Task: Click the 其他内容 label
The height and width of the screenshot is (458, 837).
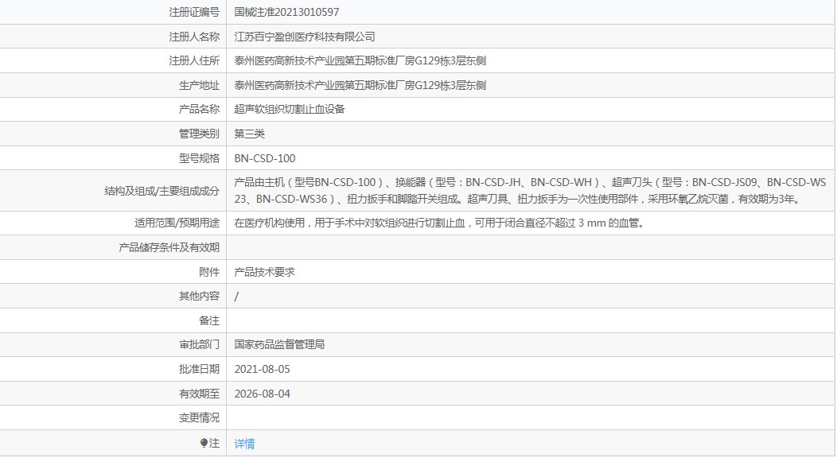Action: click(x=199, y=297)
